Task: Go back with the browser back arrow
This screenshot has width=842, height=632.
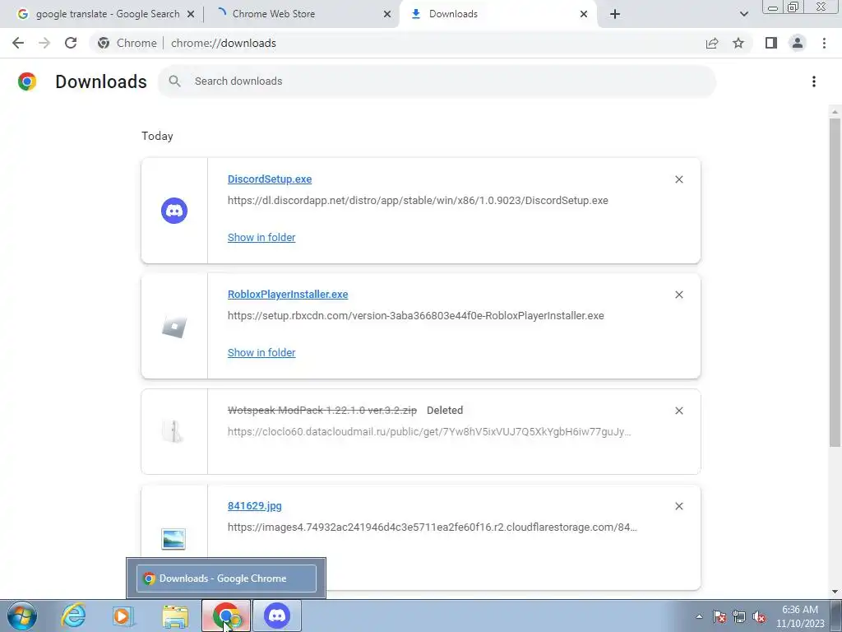Action: click(x=18, y=43)
